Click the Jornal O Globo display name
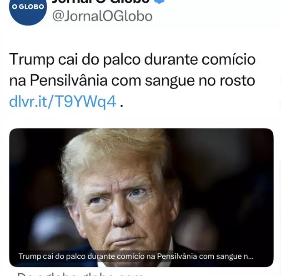This screenshot has width=281, height=276. (101, 1)
